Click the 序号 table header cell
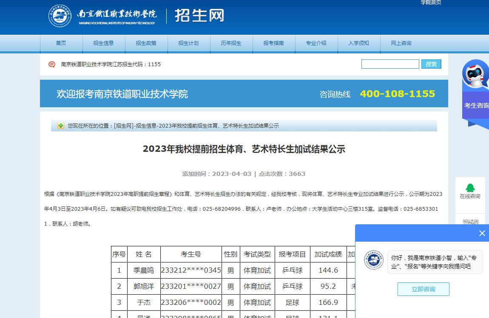Viewport: 489px width, 318px height. click(119, 254)
